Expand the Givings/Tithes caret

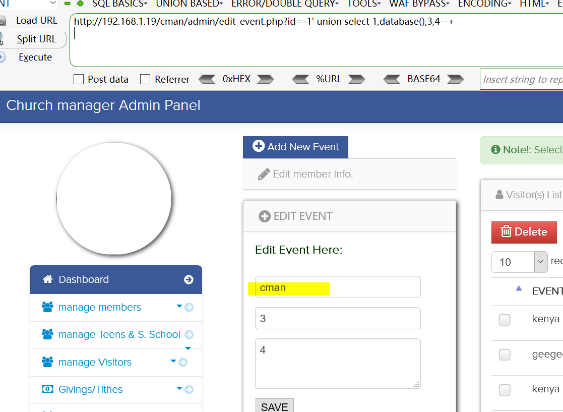(179, 388)
